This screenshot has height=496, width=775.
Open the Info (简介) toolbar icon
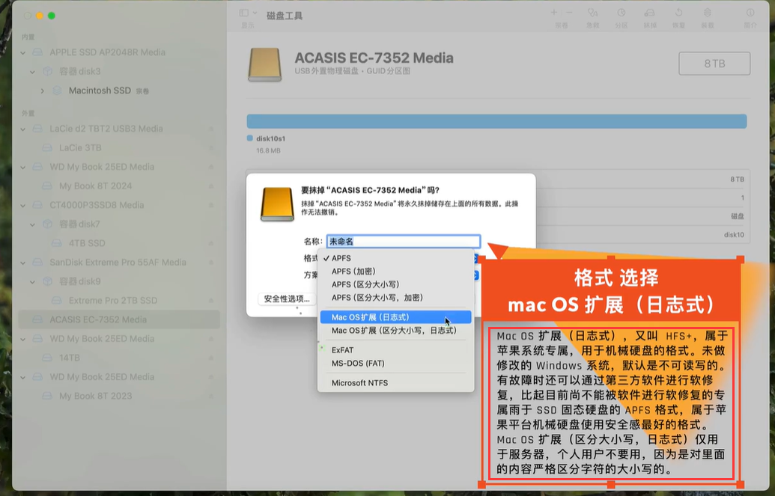click(750, 13)
